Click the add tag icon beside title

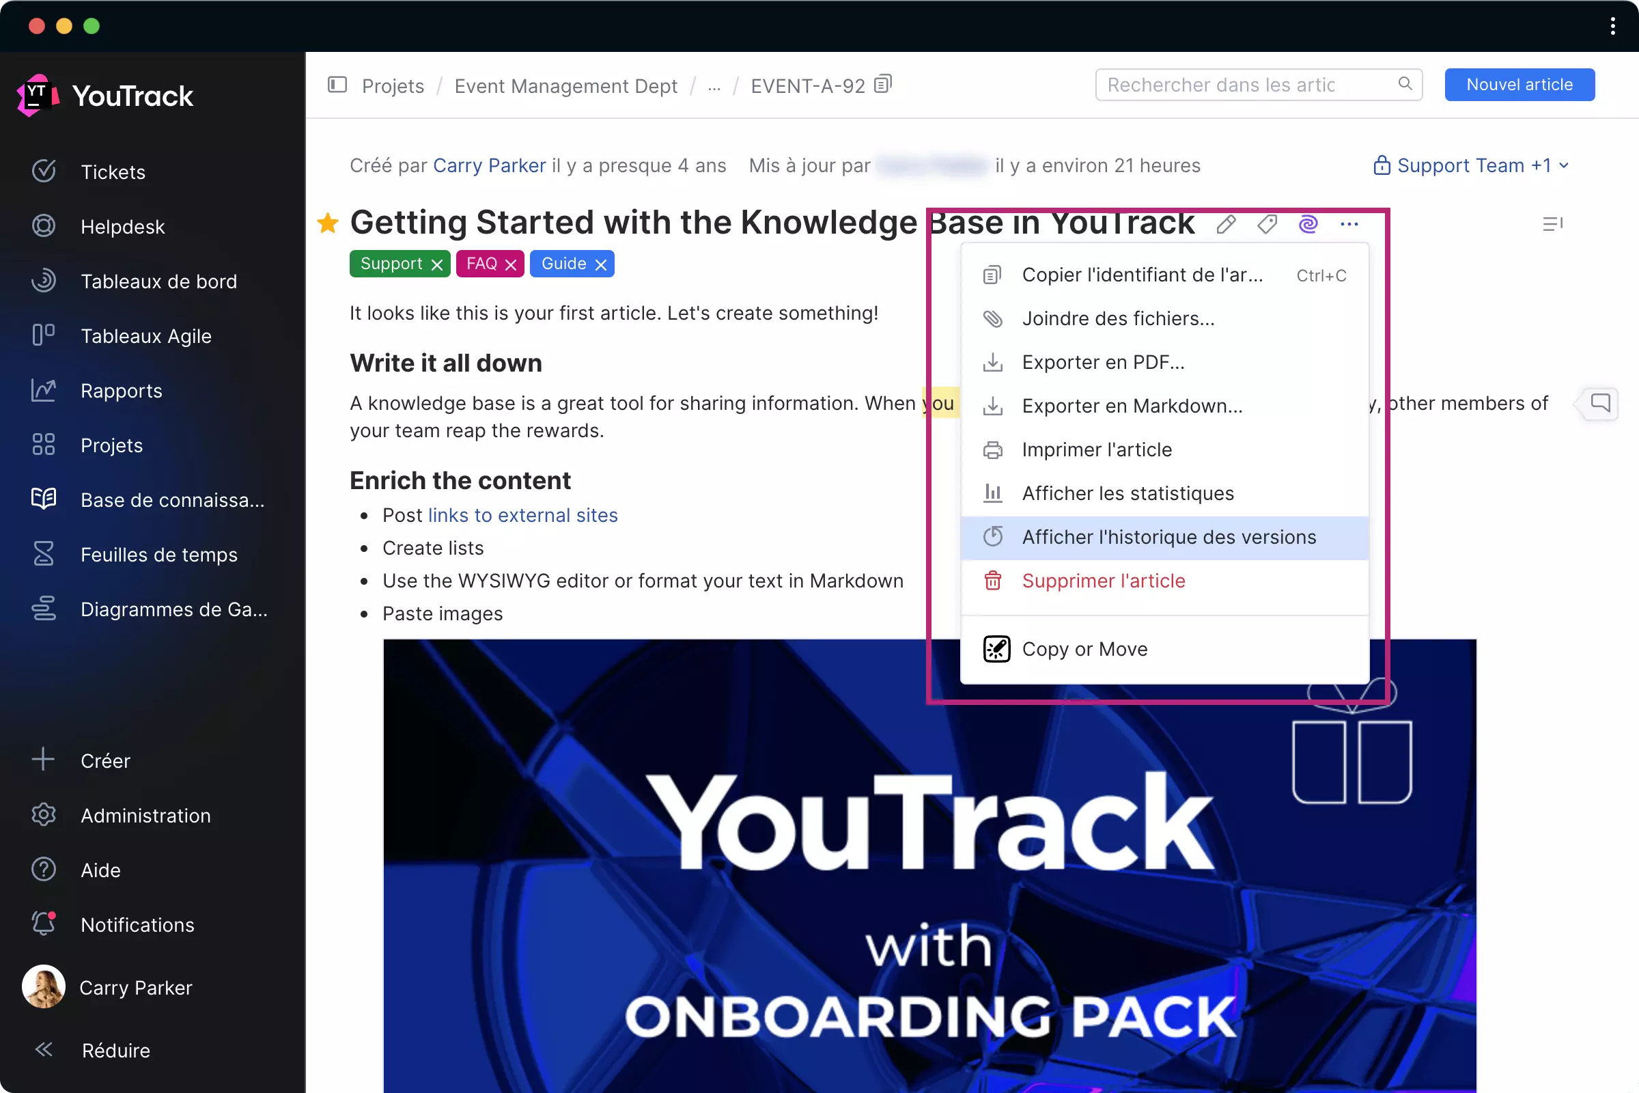pos(1267,225)
